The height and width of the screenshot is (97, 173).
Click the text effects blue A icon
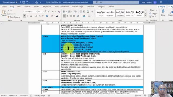47,16
